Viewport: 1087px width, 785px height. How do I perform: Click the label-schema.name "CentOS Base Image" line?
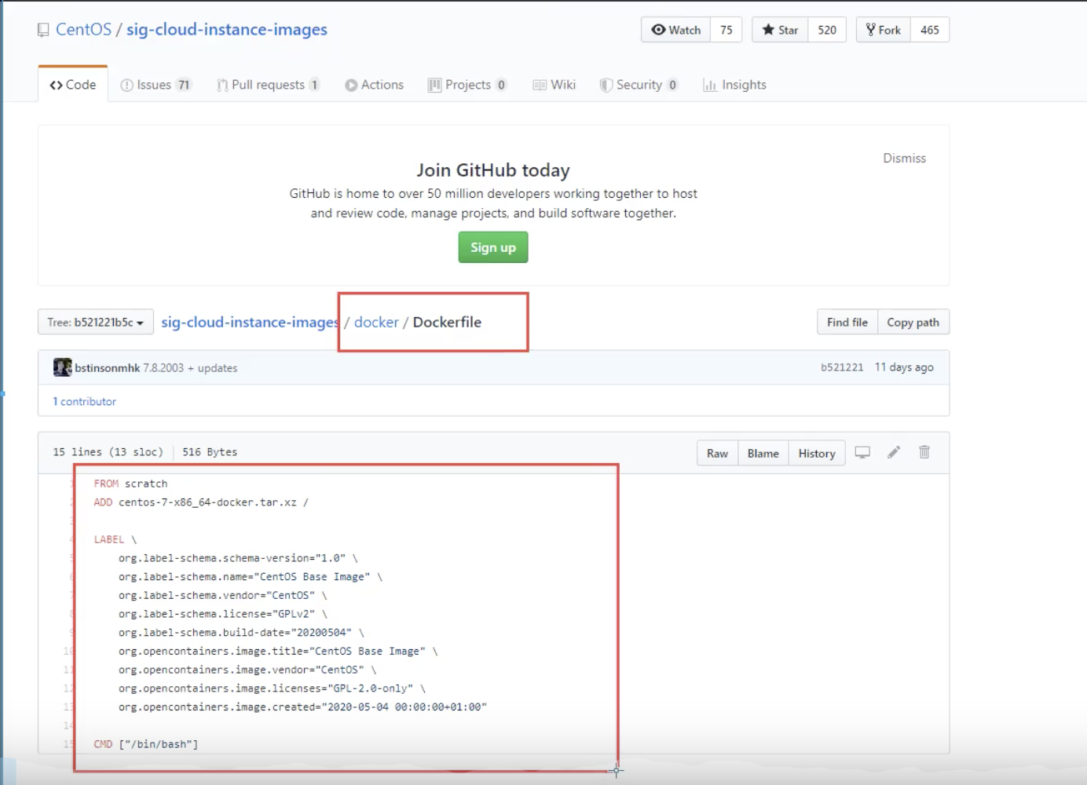tap(251, 577)
